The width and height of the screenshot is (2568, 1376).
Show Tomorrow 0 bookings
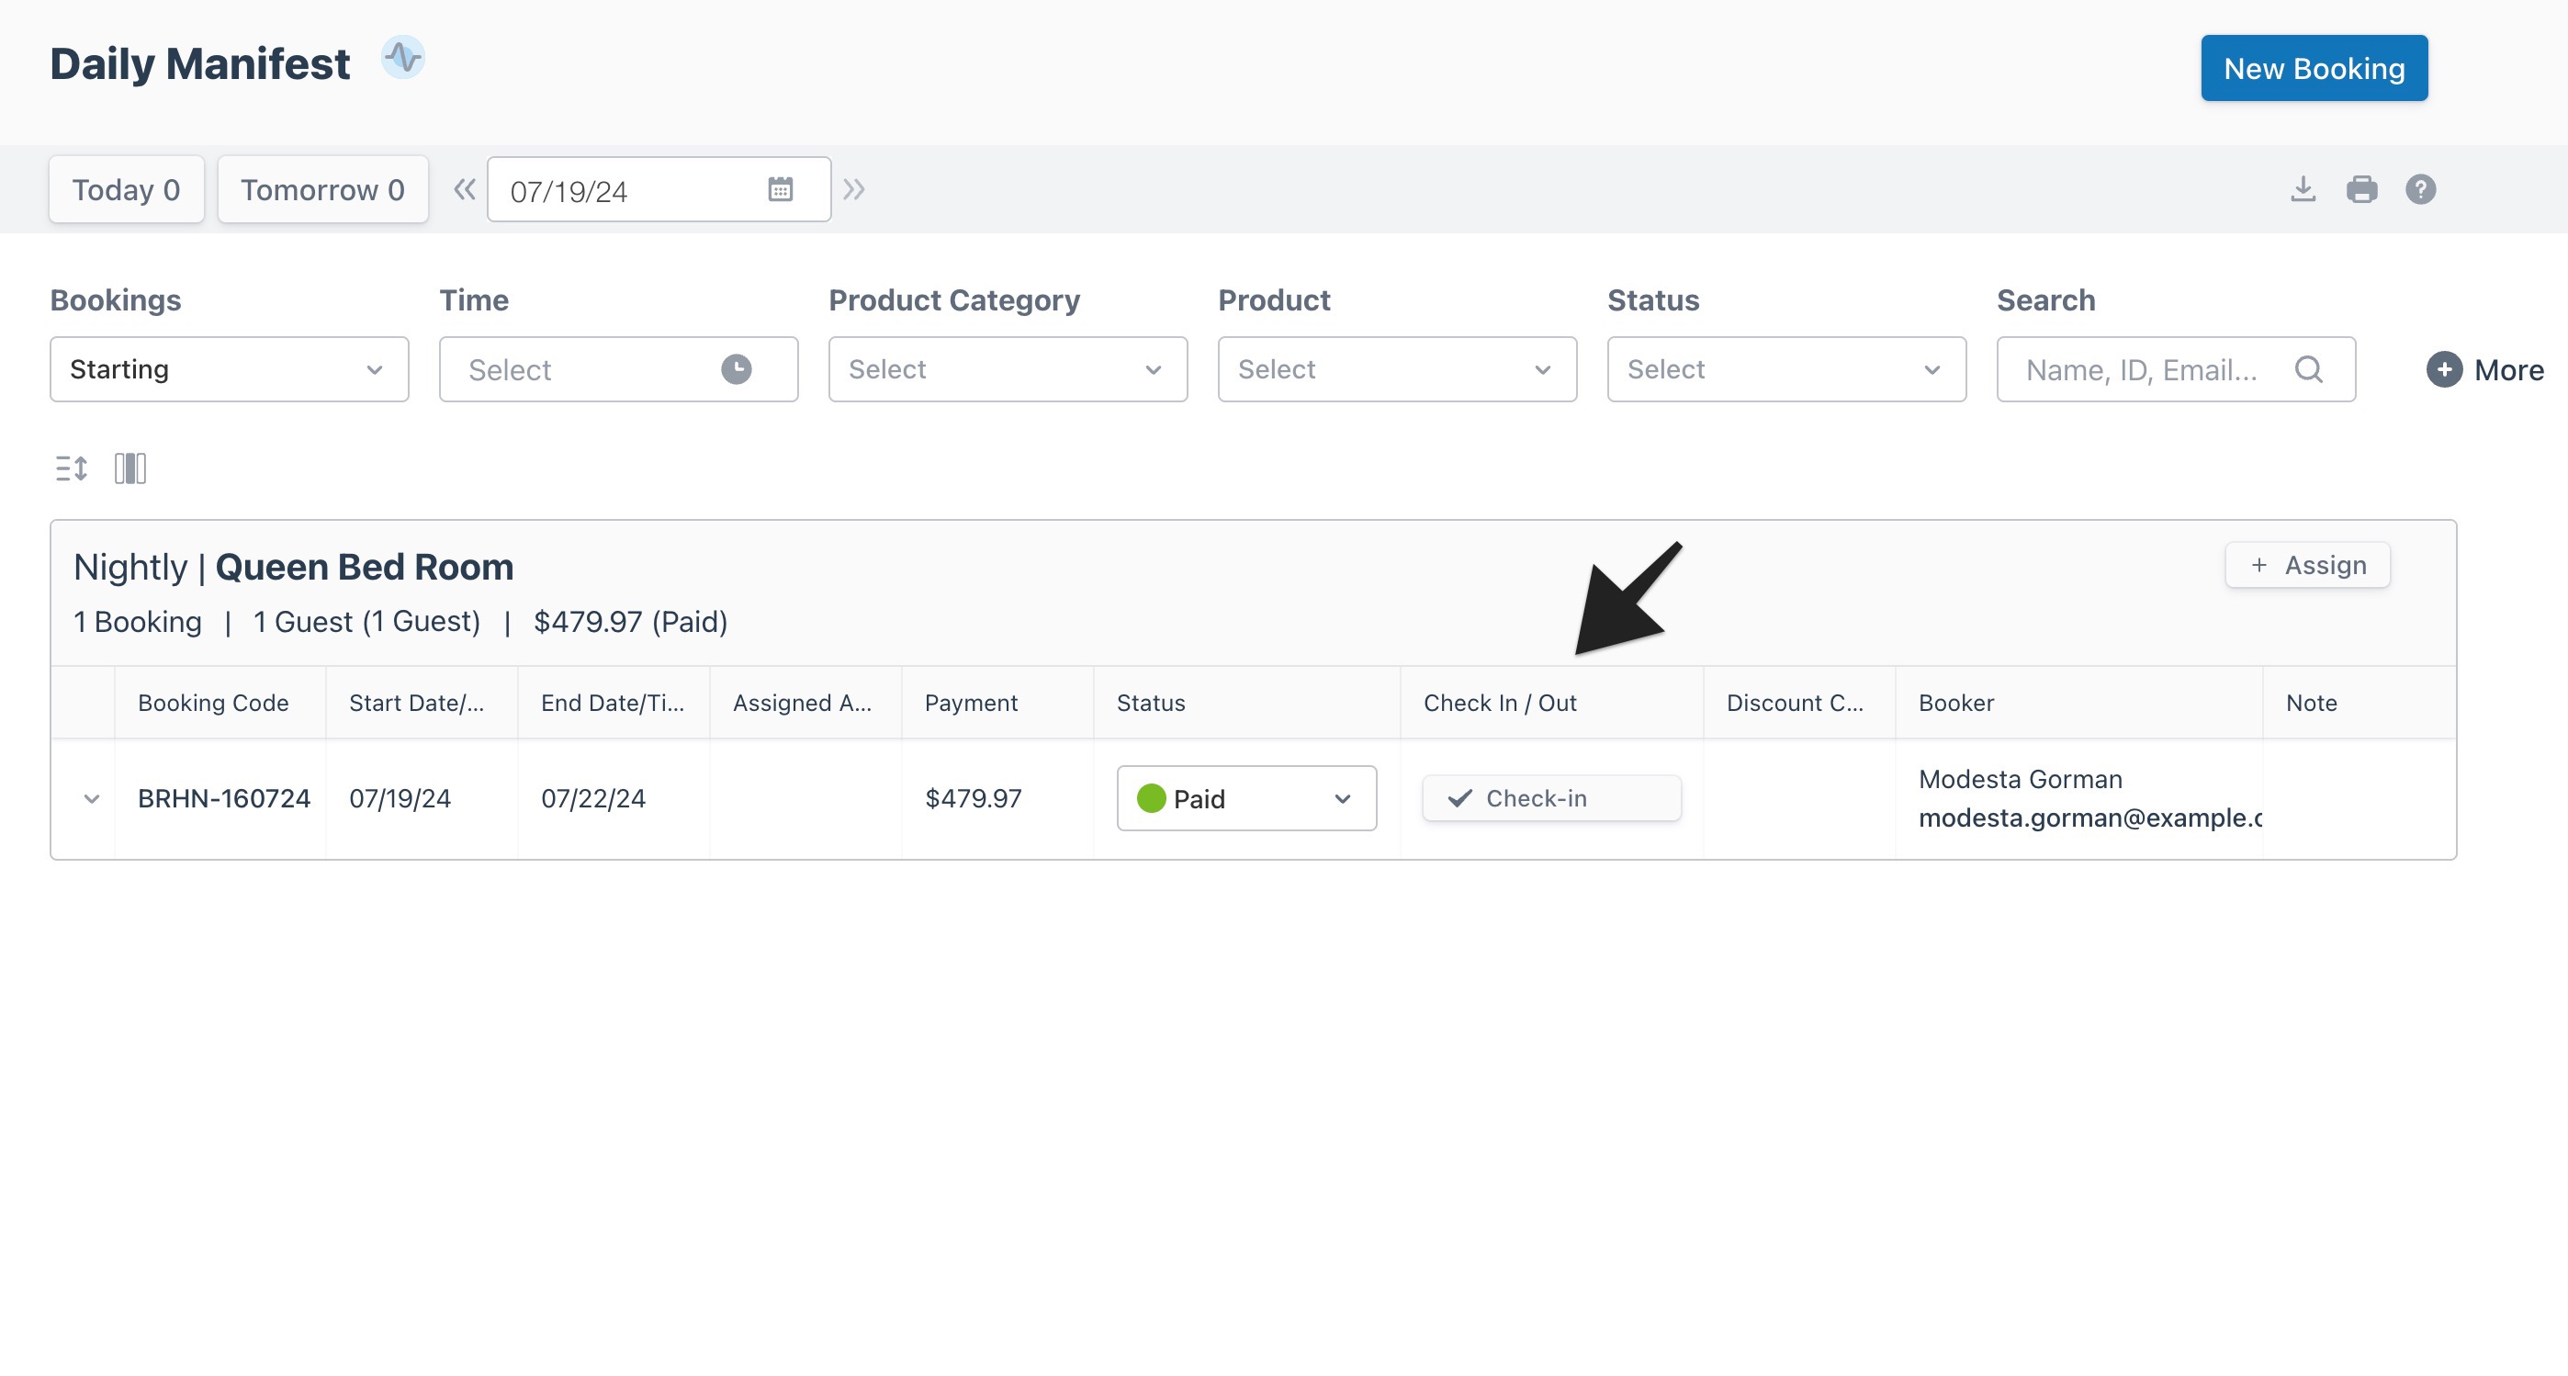(323, 189)
